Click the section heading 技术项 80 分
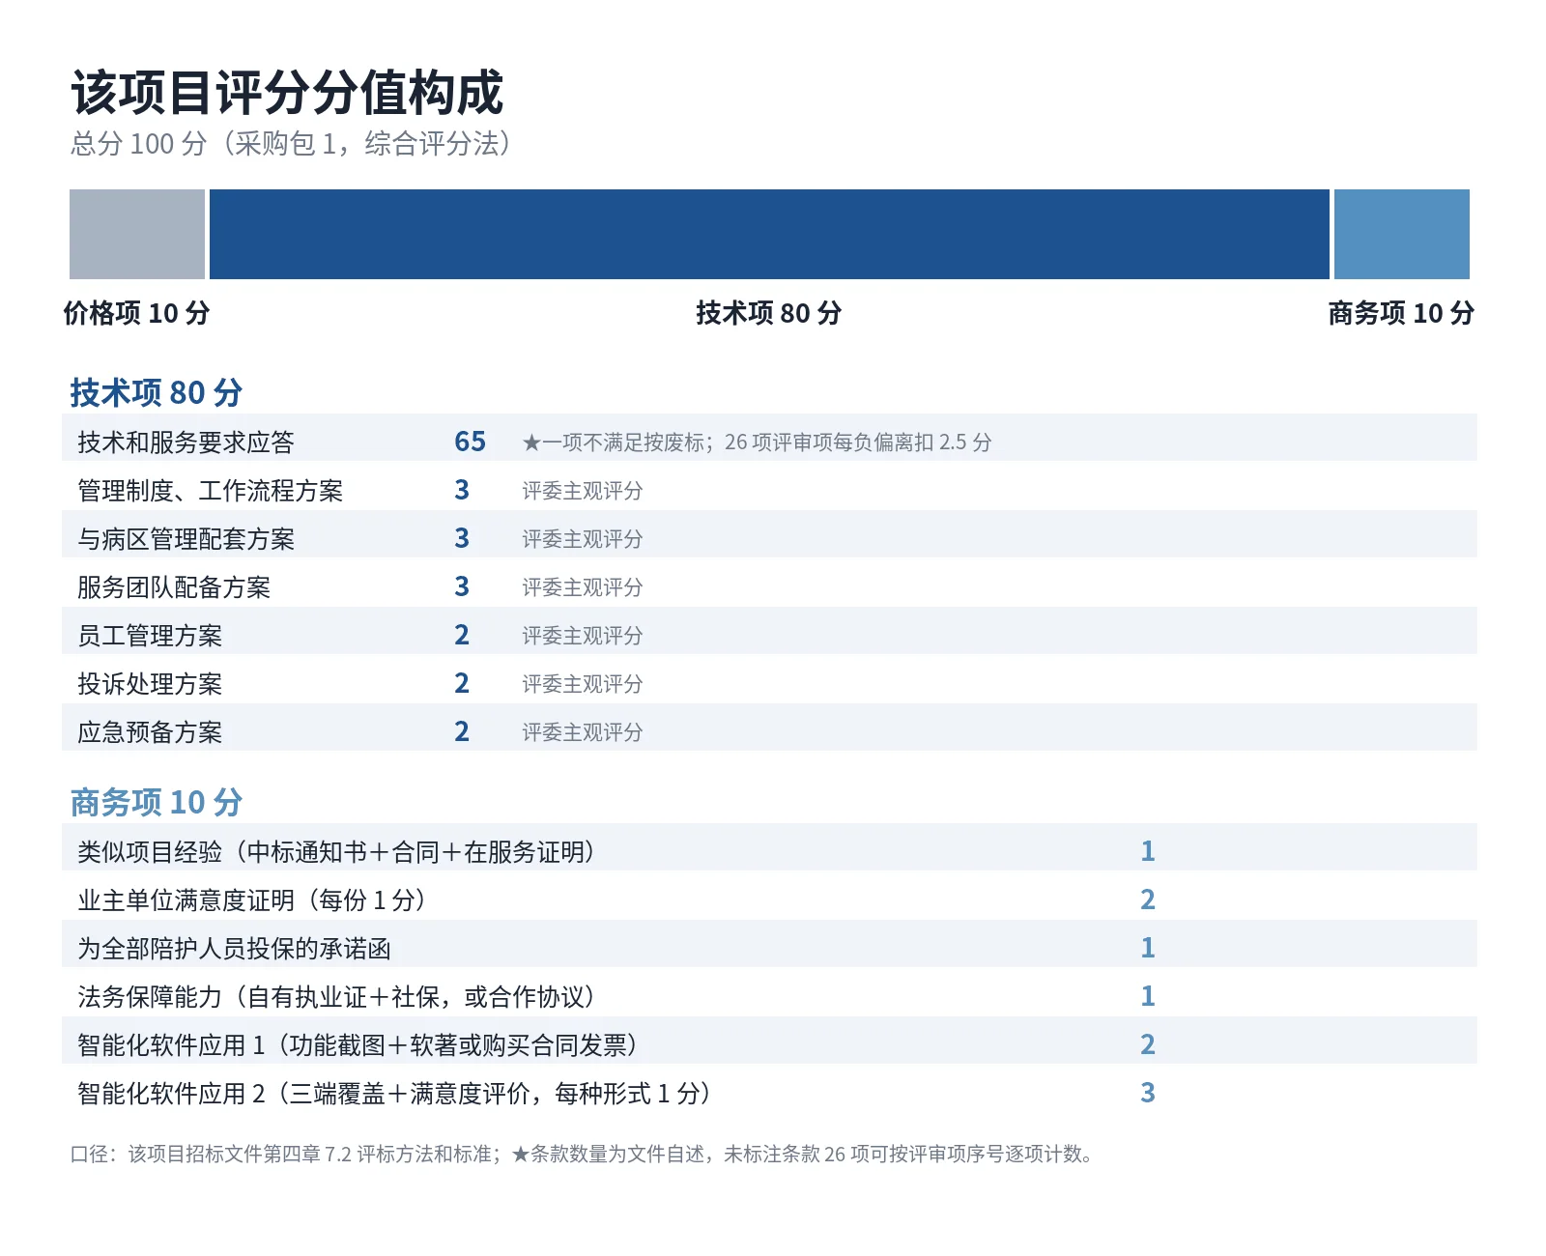 pyautogui.click(x=157, y=392)
